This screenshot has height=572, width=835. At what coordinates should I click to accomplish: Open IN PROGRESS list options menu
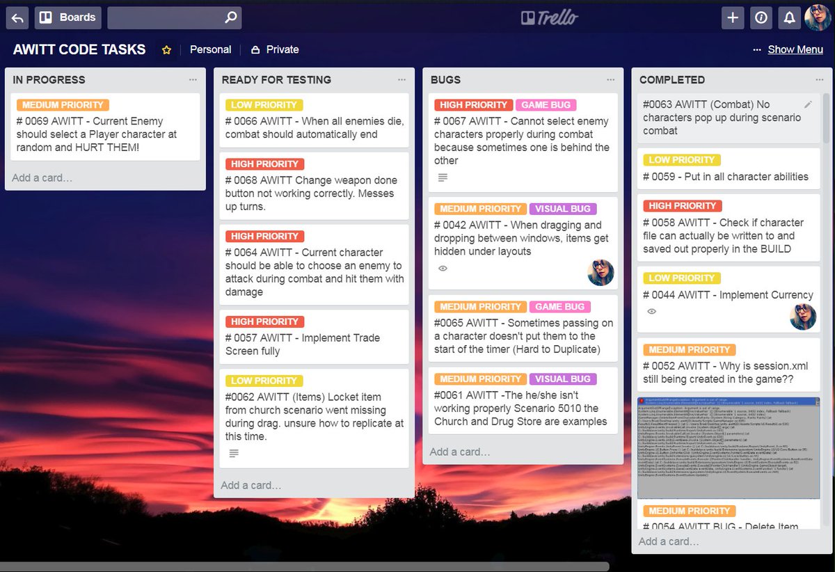tap(193, 80)
